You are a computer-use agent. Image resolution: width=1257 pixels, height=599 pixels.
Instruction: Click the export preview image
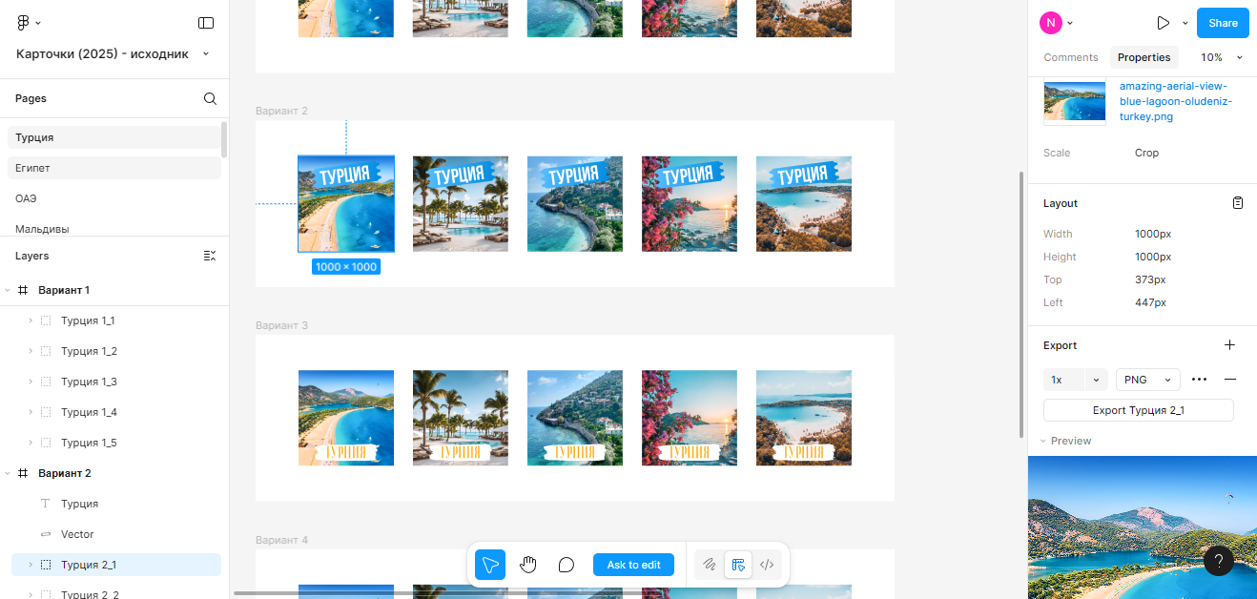1143,527
